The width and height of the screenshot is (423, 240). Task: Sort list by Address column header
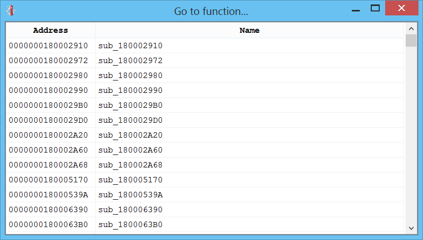[x=50, y=30]
